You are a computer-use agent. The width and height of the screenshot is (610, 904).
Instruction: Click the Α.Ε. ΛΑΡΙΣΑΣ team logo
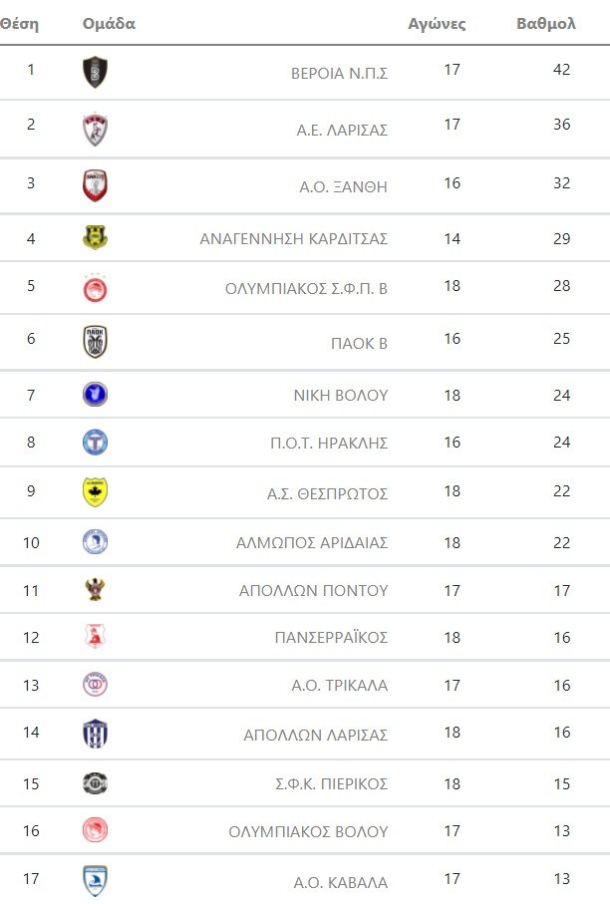pos(95,129)
